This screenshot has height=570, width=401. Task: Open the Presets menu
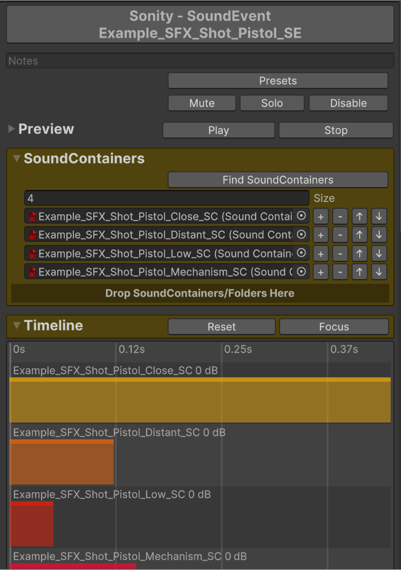(278, 81)
